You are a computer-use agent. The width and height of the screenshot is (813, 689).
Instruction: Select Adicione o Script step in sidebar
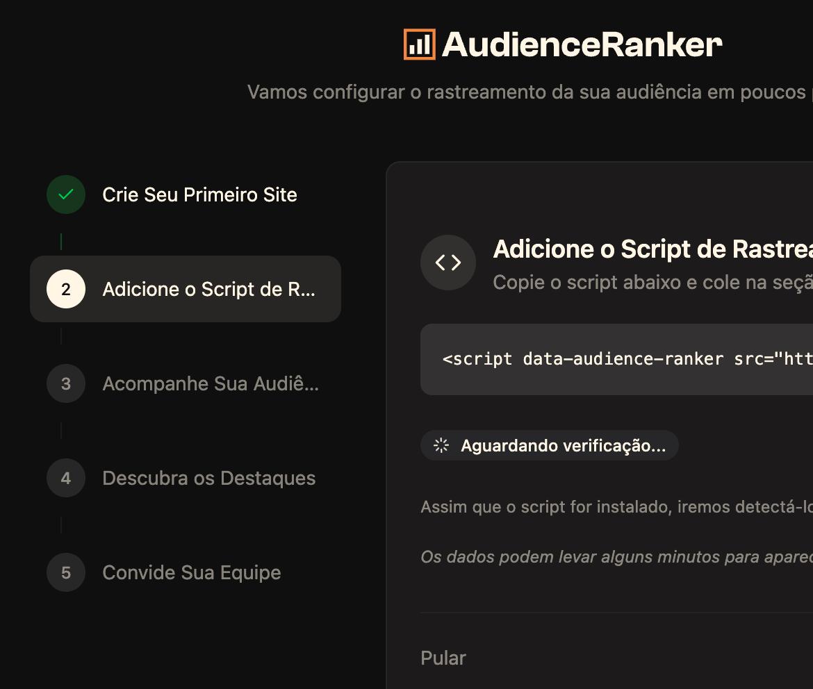tap(208, 289)
